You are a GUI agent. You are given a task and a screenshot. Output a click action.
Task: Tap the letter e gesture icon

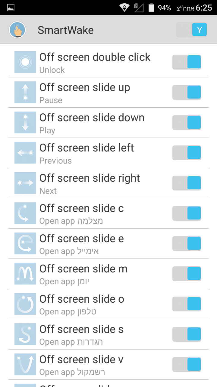pyautogui.click(x=25, y=244)
